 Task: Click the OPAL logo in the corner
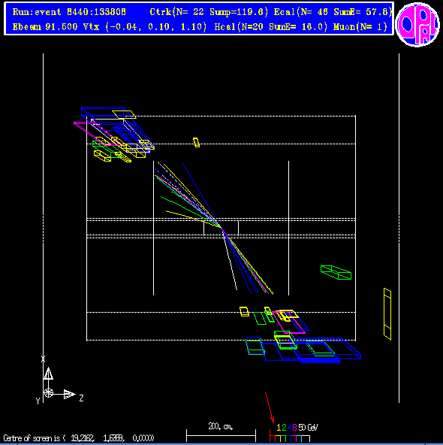pyautogui.click(x=417, y=24)
